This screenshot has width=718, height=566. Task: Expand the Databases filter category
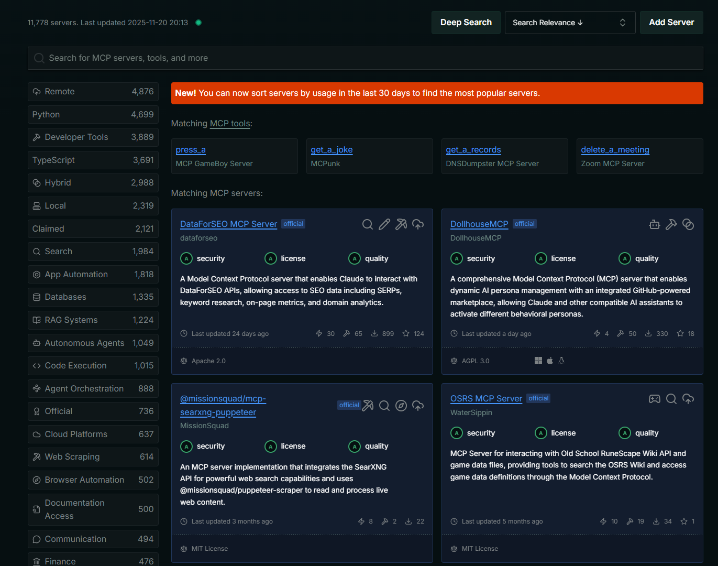tap(93, 297)
